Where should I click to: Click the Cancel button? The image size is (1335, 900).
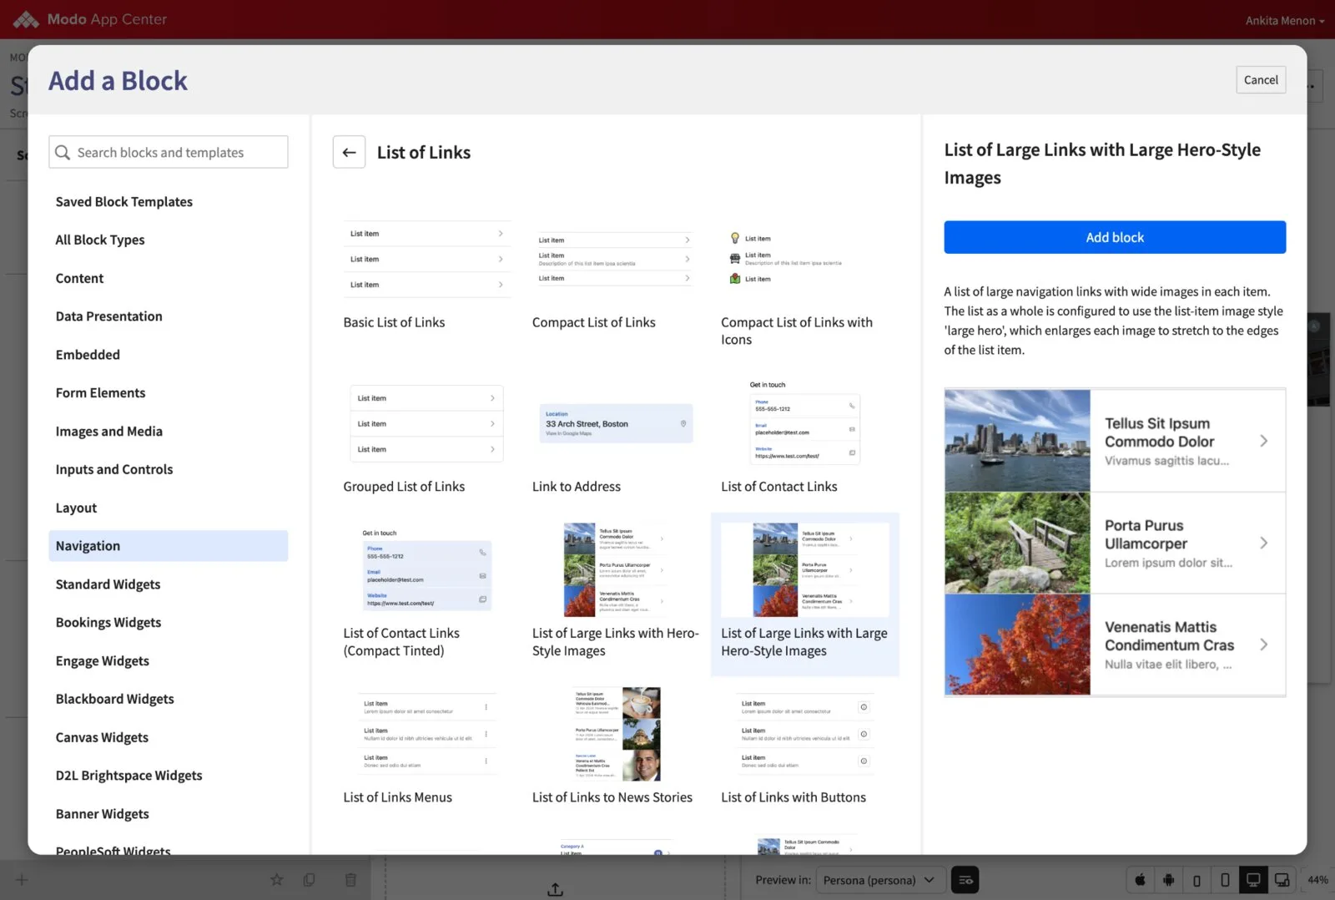pyautogui.click(x=1261, y=80)
